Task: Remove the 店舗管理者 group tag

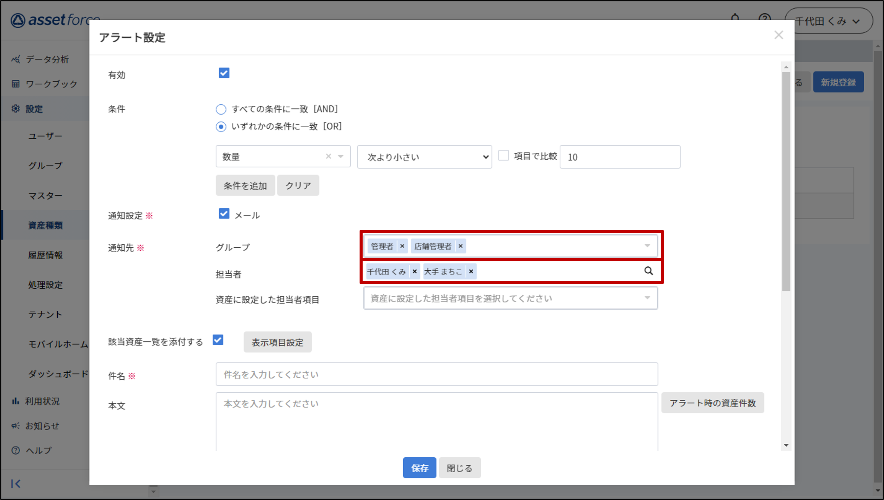Action: click(x=460, y=246)
